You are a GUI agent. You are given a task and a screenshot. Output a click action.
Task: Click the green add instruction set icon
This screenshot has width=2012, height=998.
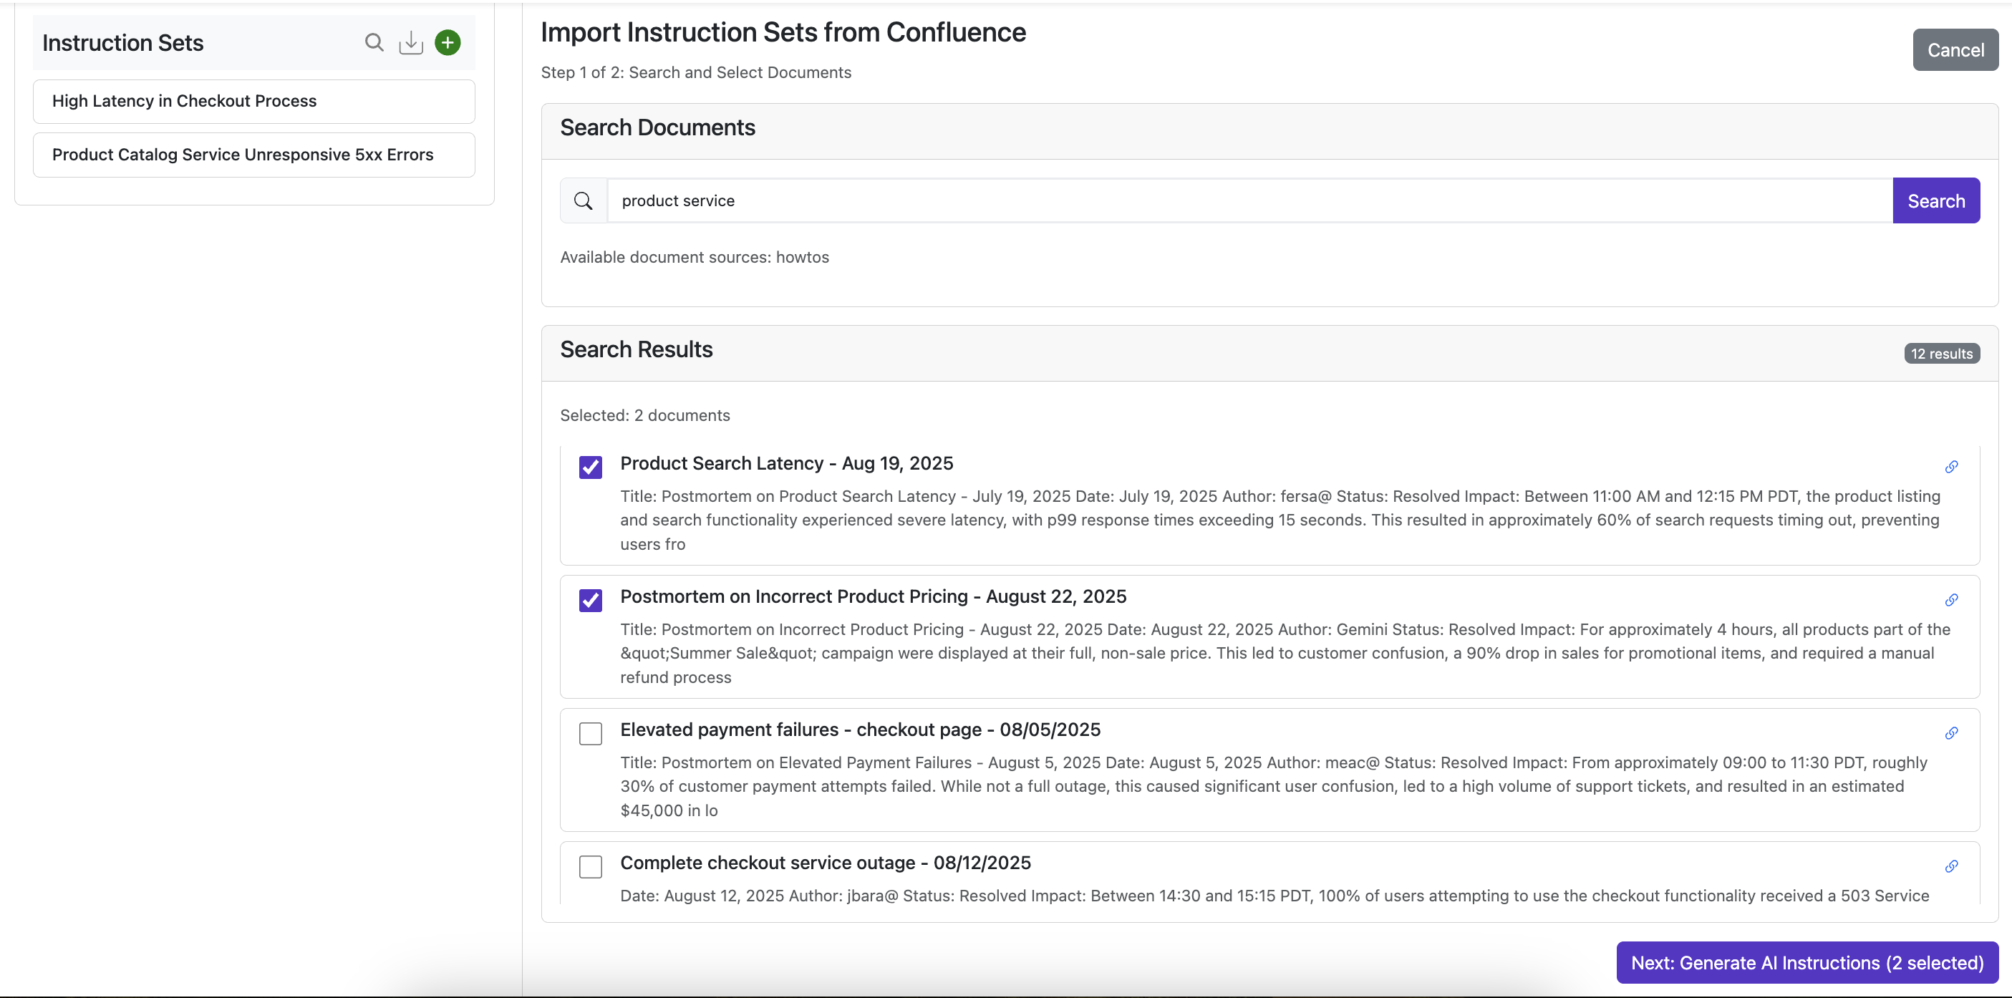point(448,42)
